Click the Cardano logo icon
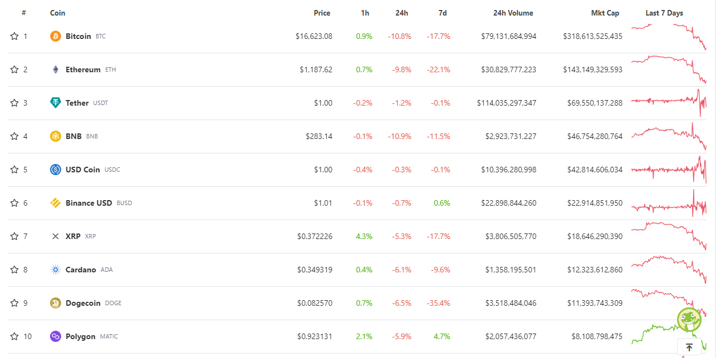Screen dimensions: 716x358 [56, 270]
